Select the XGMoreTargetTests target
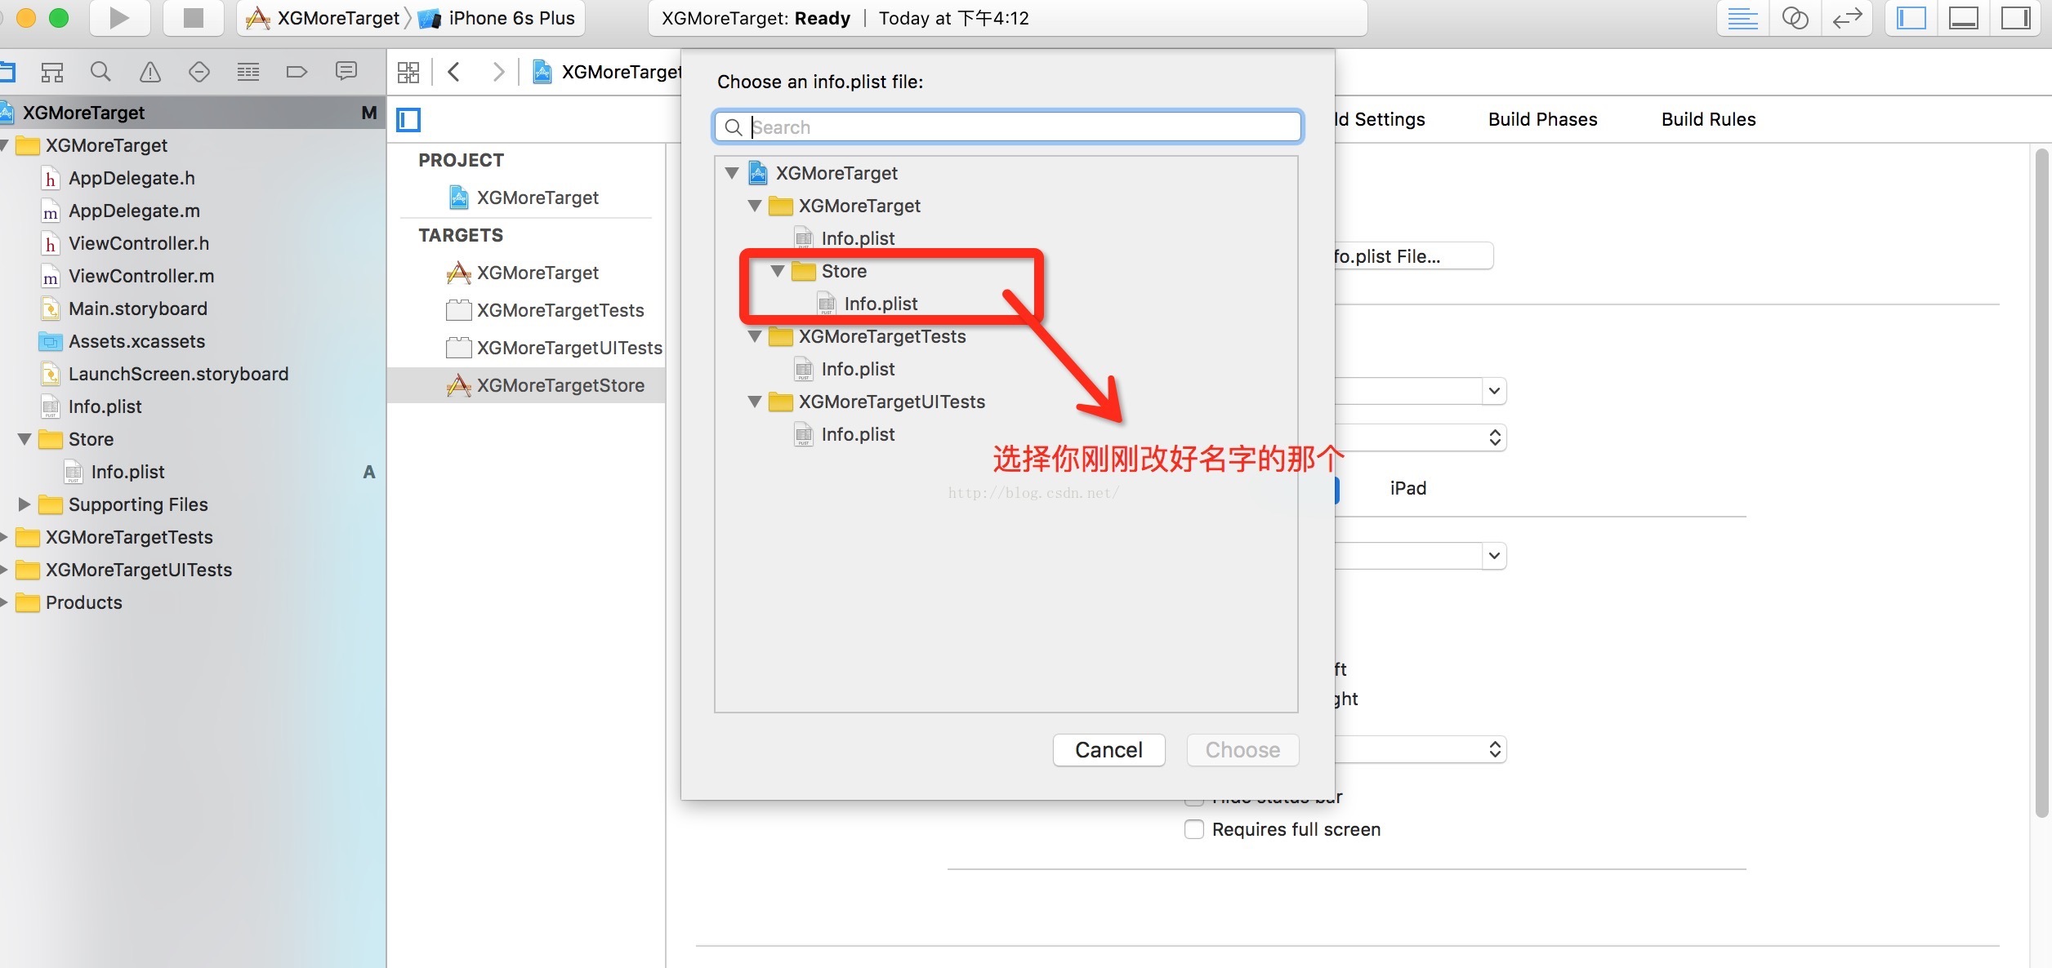Viewport: 2052px width, 968px height. pos(560,310)
